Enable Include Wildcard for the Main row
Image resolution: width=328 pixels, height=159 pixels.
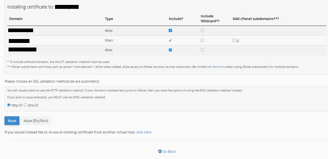[x=202, y=40]
